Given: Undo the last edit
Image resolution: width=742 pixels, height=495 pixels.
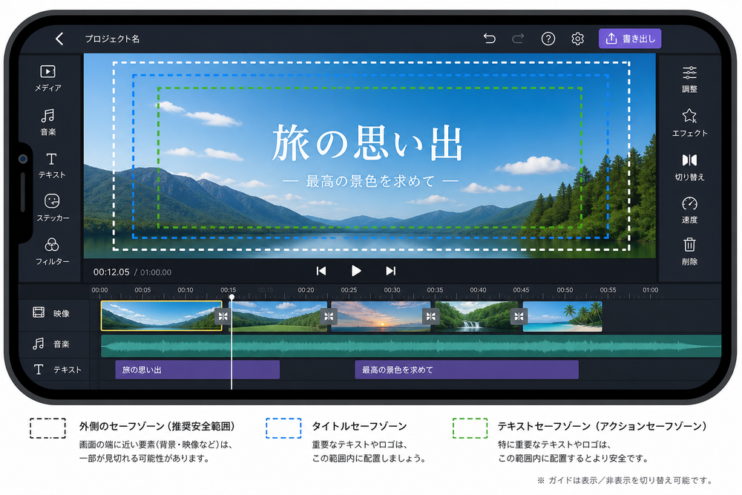Looking at the screenshot, I should pyautogui.click(x=489, y=39).
